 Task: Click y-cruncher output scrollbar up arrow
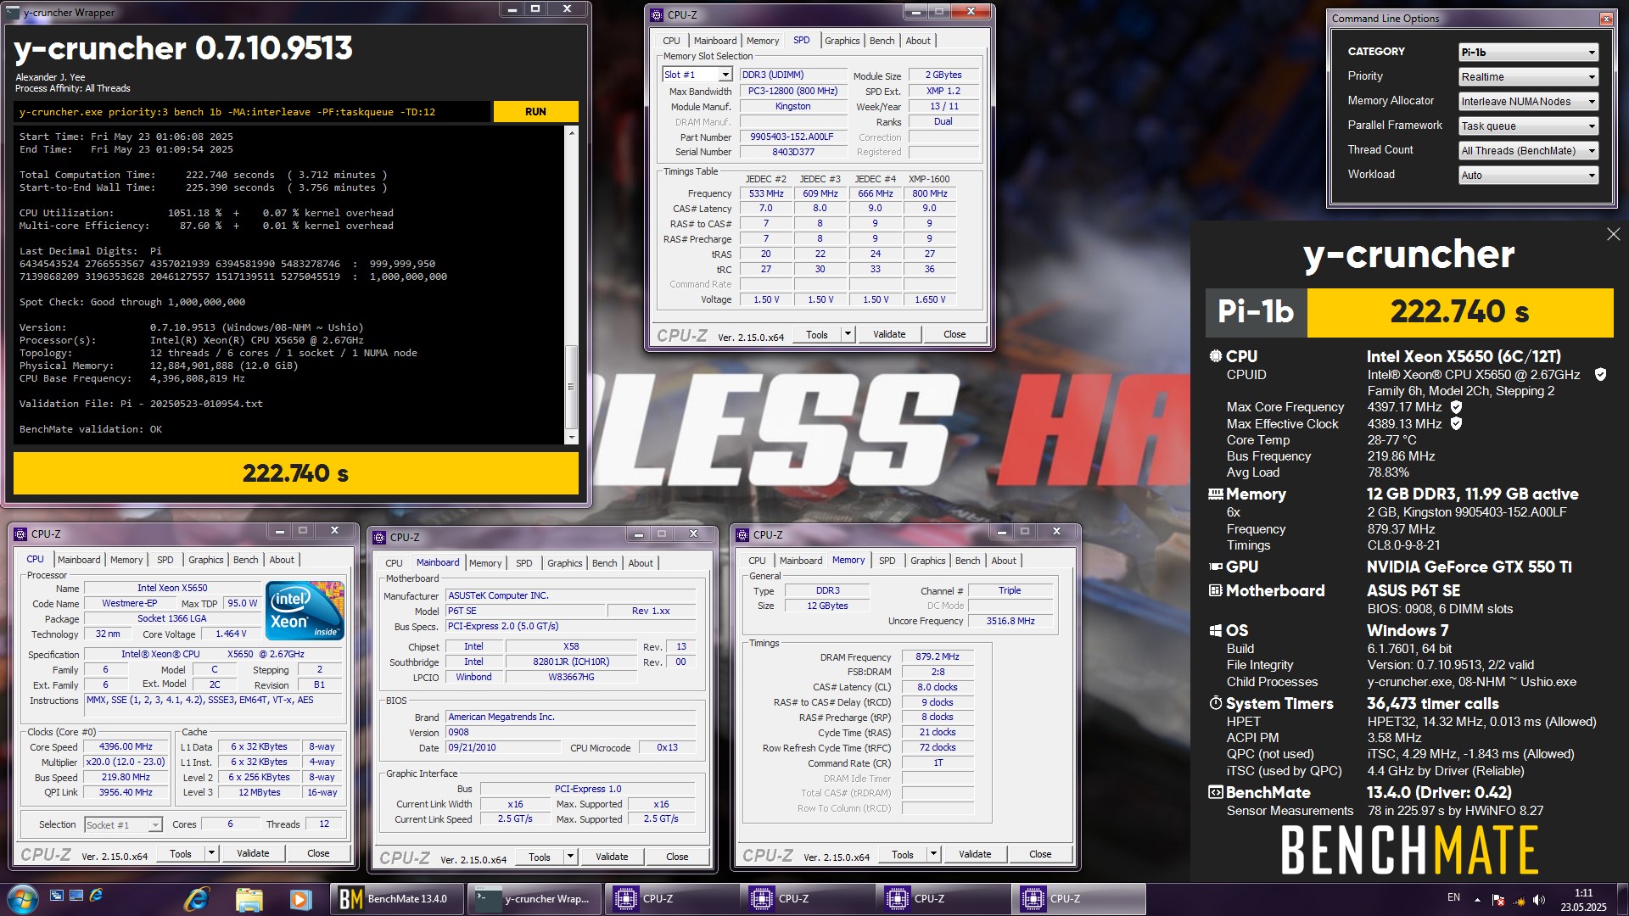click(572, 133)
